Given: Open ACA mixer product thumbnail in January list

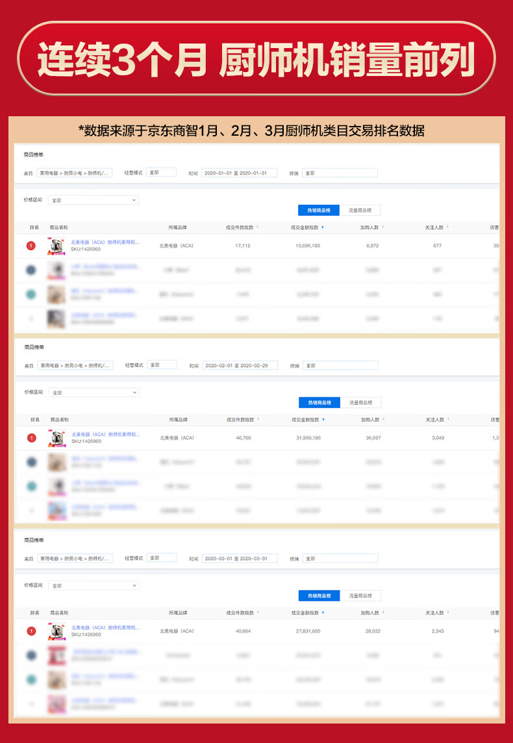Looking at the screenshot, I should (x=56, y=246).
